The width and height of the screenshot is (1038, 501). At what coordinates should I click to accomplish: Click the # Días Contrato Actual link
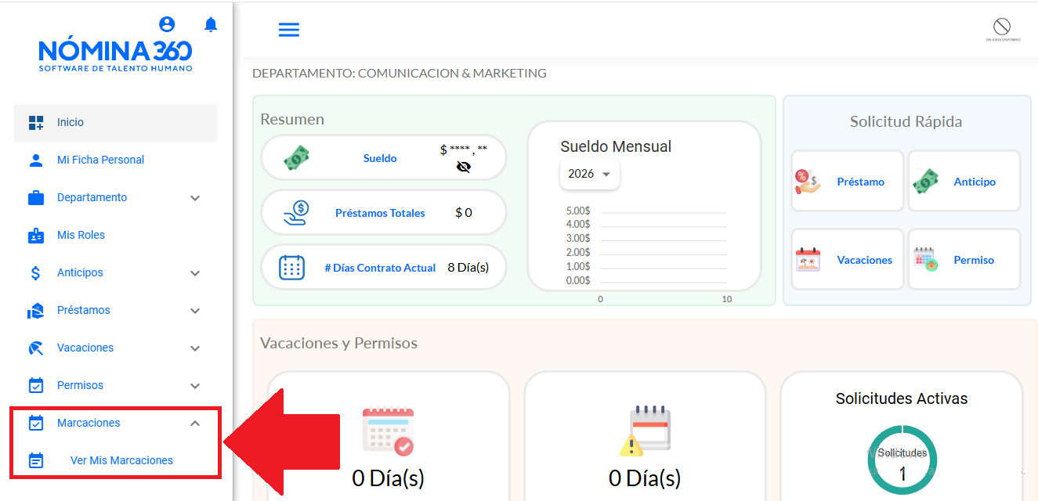click(x=380, y=268)
